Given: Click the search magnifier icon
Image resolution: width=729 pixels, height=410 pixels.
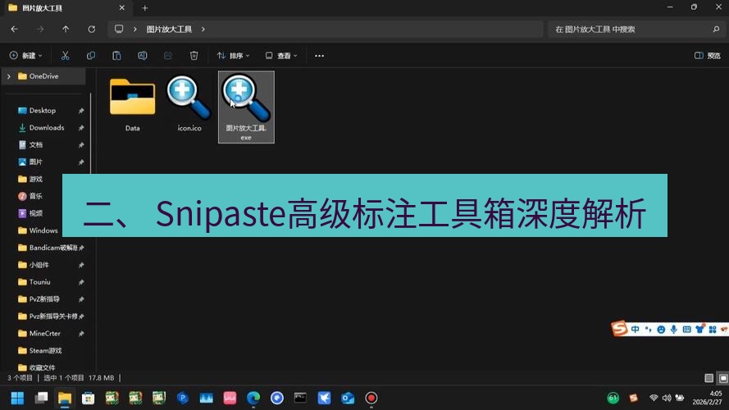Looking at the screenshot, I should tap(716, 29).
